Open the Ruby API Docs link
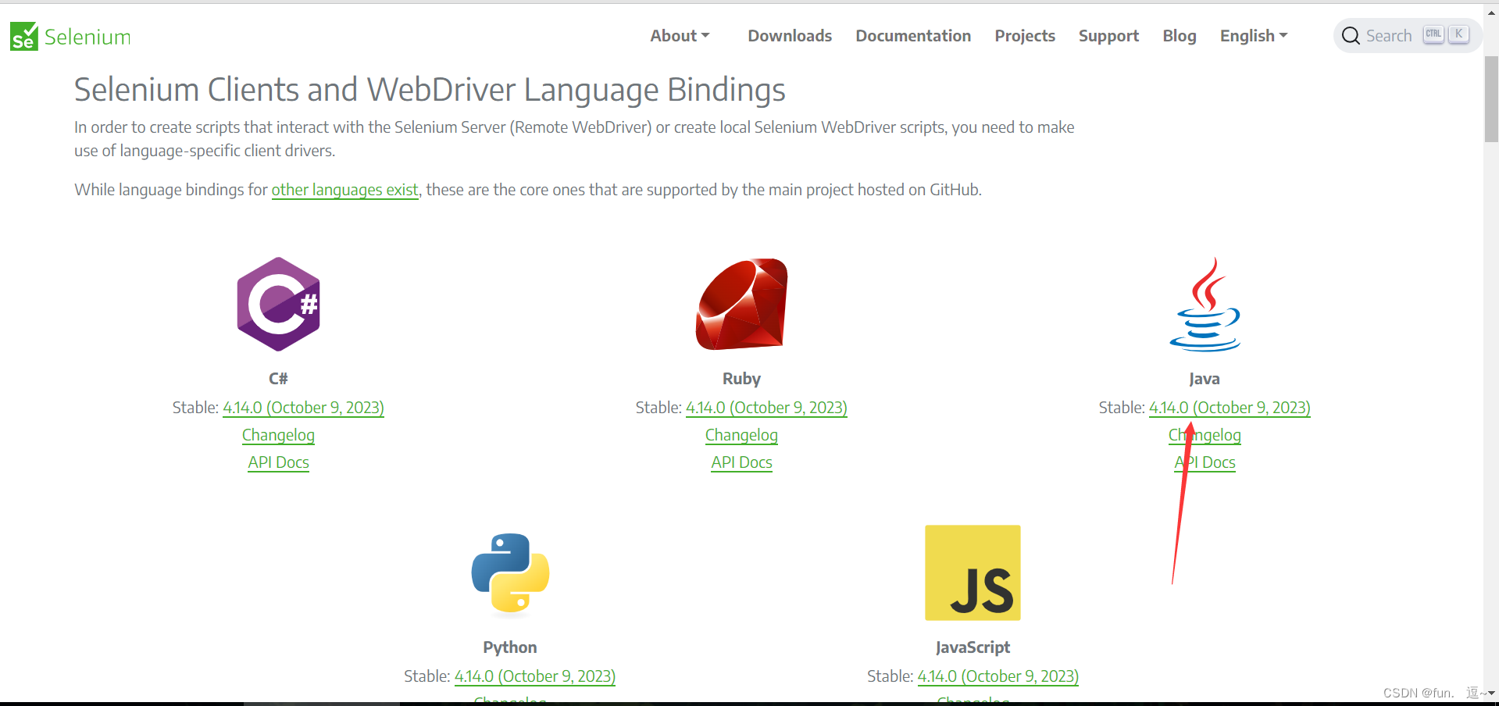The width and height of the screenshot is (1499, 706). 741,462
